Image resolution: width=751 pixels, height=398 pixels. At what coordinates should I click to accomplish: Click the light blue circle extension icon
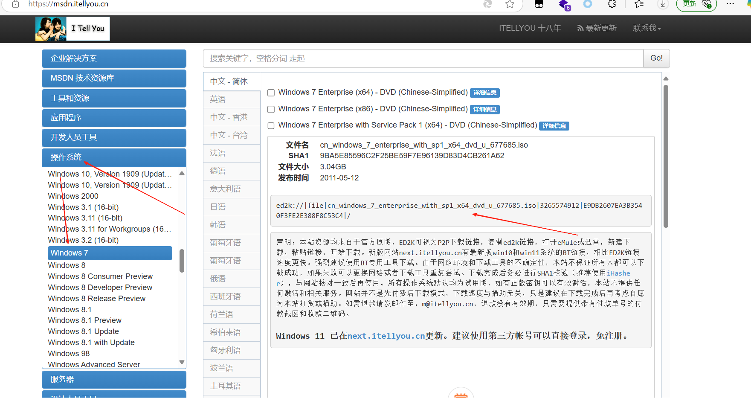pyautogui.click(x=588, y=4)
